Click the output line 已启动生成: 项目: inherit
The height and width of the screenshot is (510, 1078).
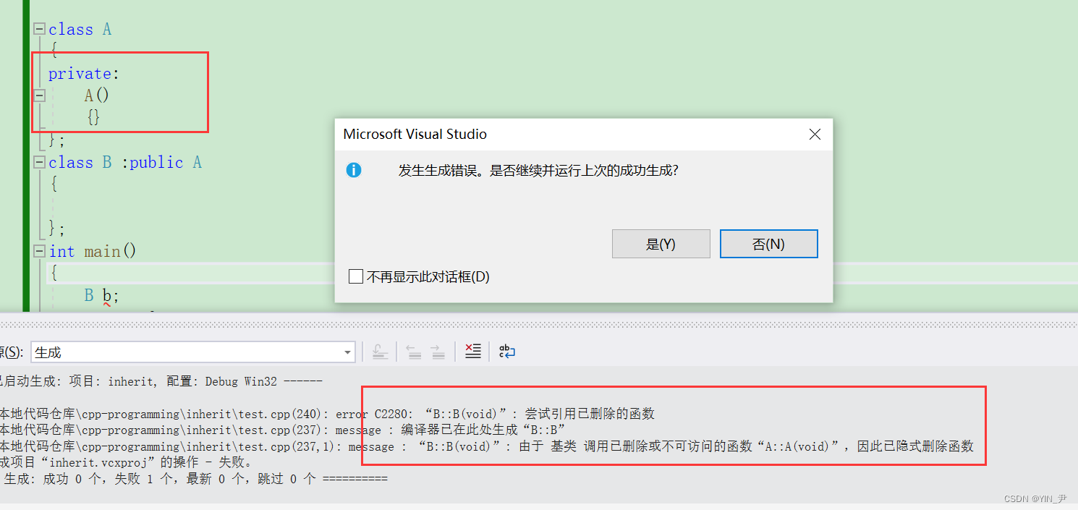(161, 381)
